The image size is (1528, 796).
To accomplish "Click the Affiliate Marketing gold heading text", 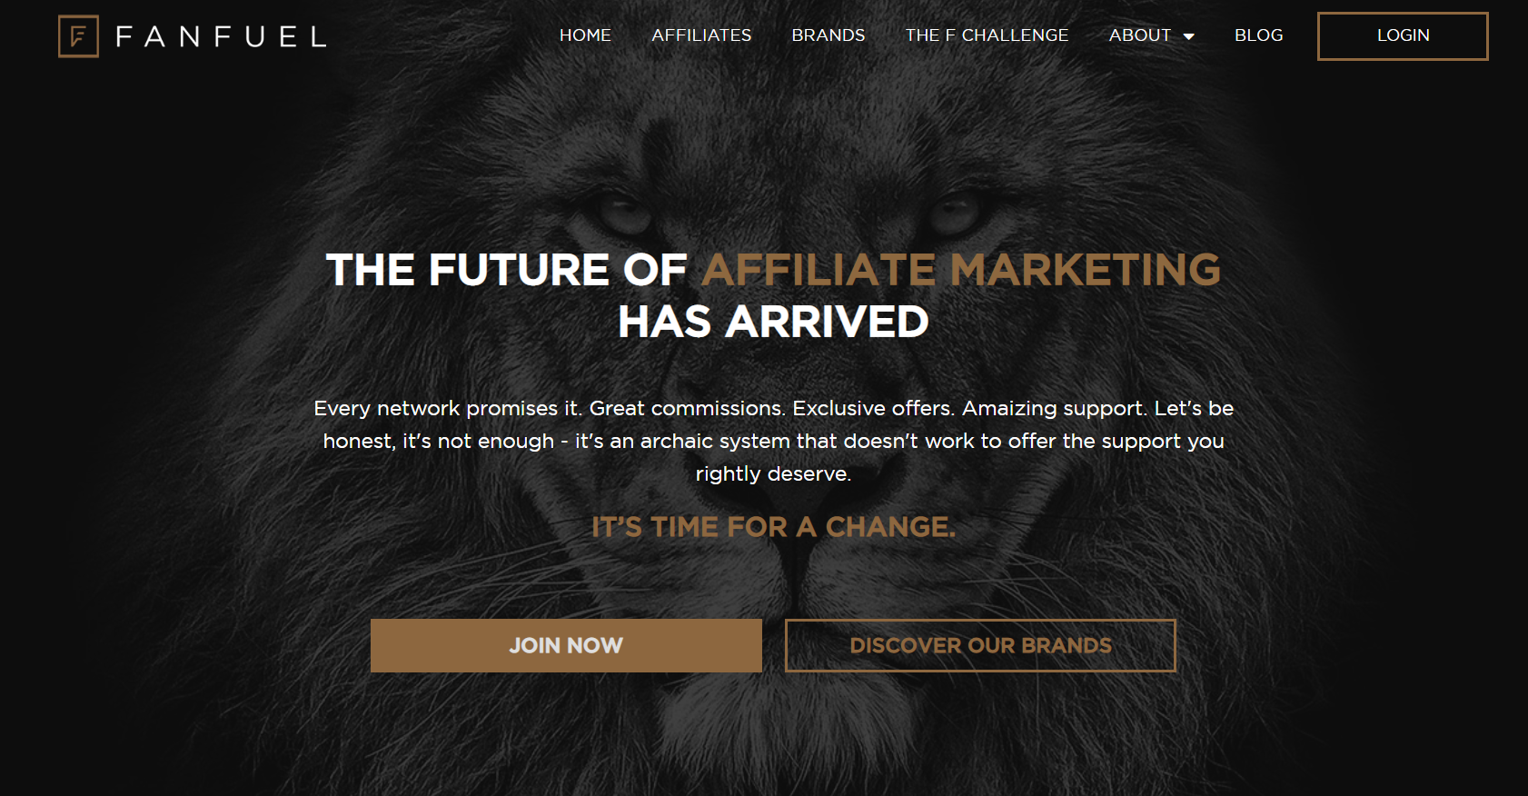I will (x=961, y=270).
